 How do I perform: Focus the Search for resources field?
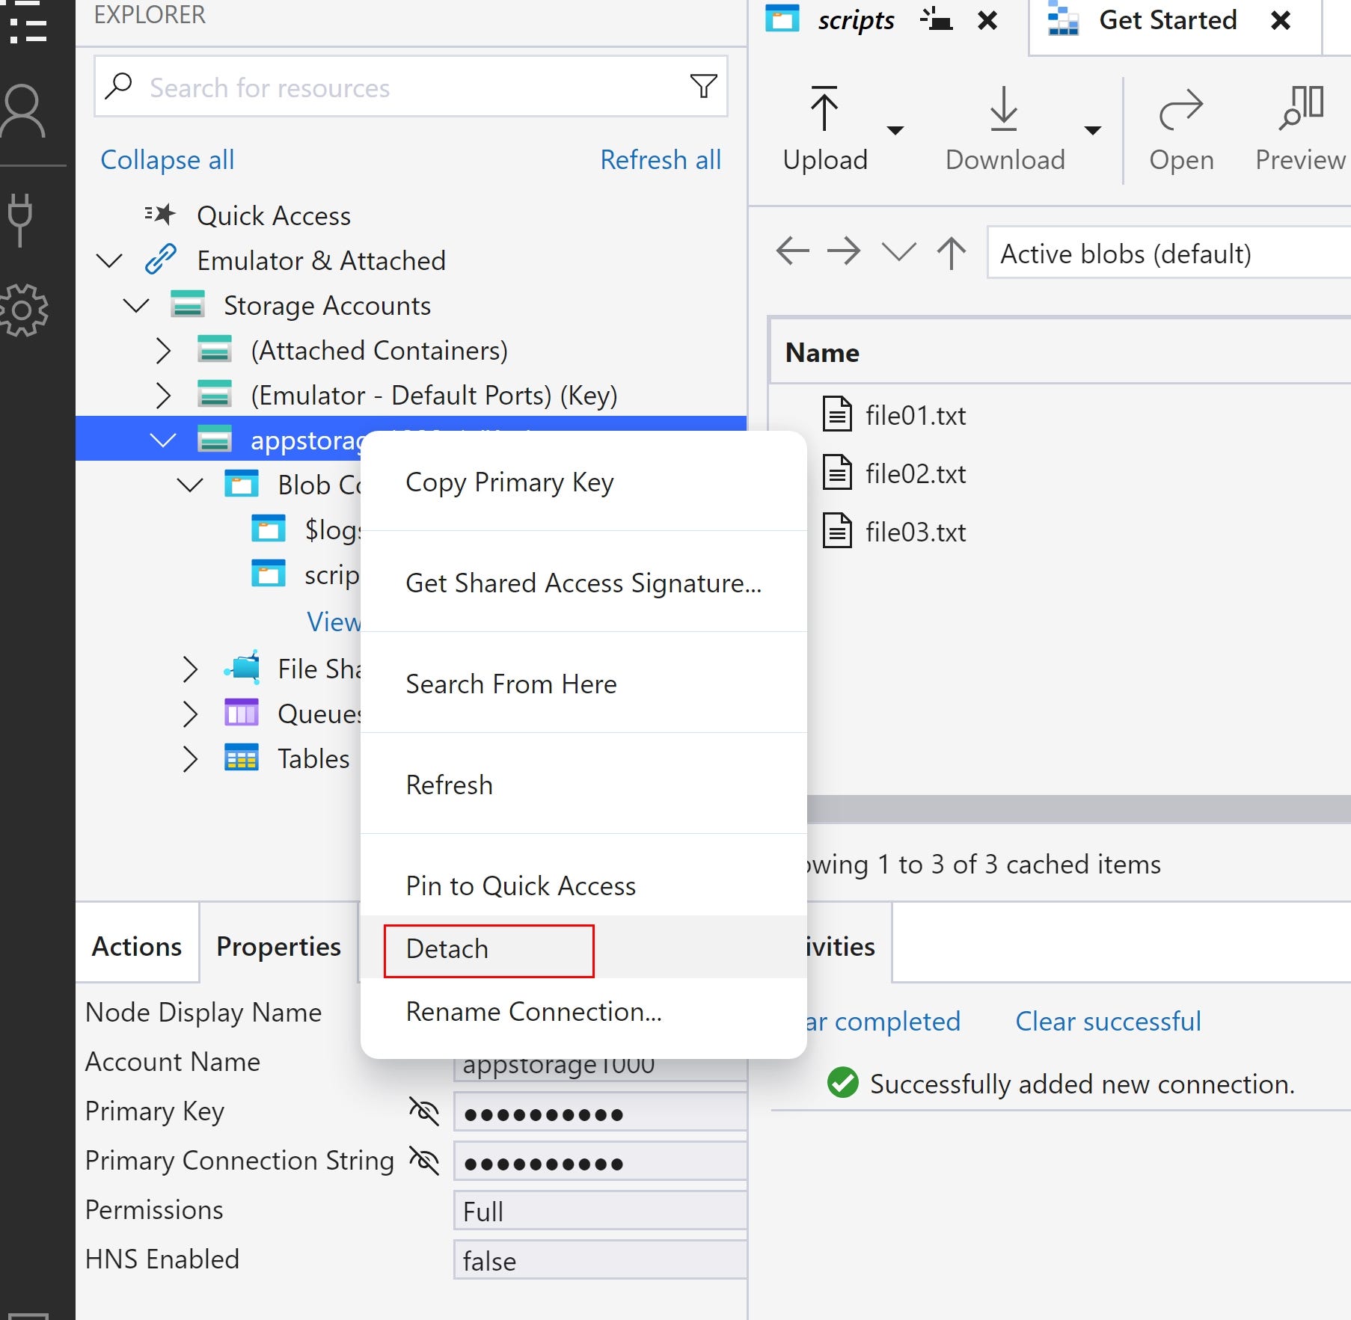point(411,87)
